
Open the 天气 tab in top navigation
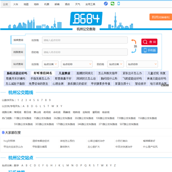(x=77, y=4)
